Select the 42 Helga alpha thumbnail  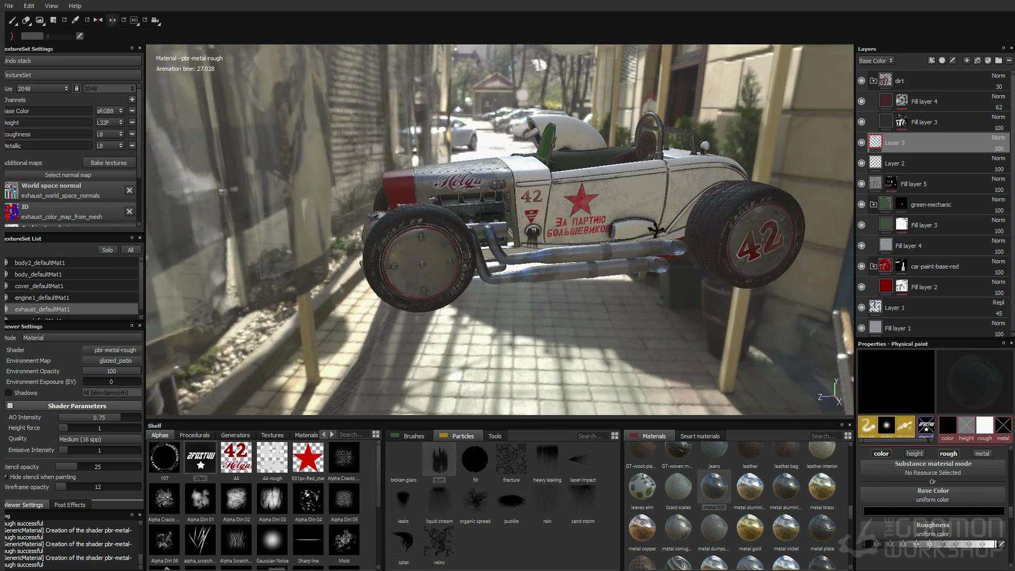pyautogui.click(x=236, y=457)
